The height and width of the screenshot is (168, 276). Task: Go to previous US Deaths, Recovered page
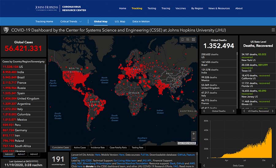click(x=244, y=111)
